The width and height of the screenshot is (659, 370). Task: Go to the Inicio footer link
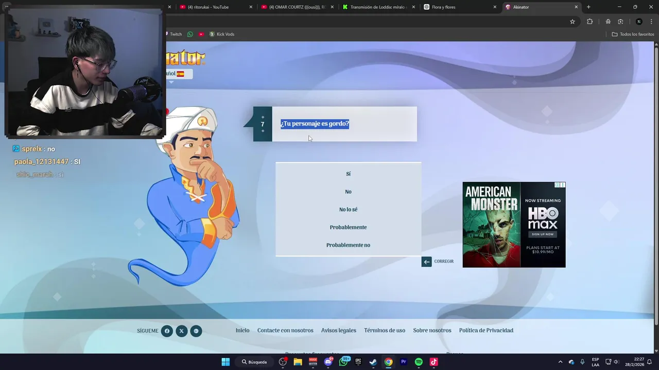point(242,330)
